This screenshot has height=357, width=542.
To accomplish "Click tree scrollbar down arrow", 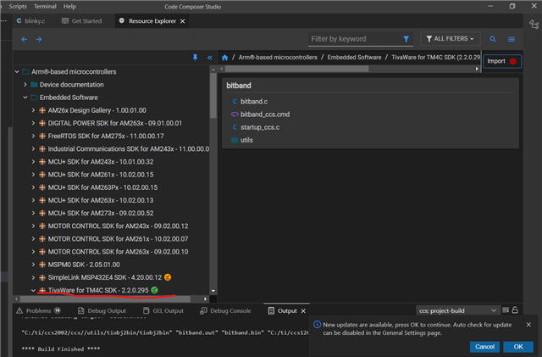I will click(213, 291).
